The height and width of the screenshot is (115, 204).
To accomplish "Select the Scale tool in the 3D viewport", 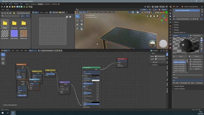I will click(77, 24).
